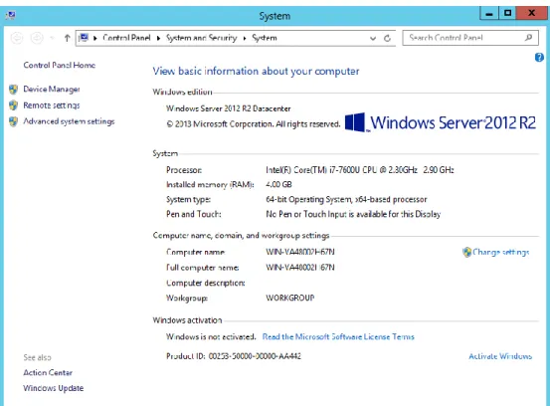
Task: Click the shield icon beside Device Manager
Action: [x=13, y=90]
